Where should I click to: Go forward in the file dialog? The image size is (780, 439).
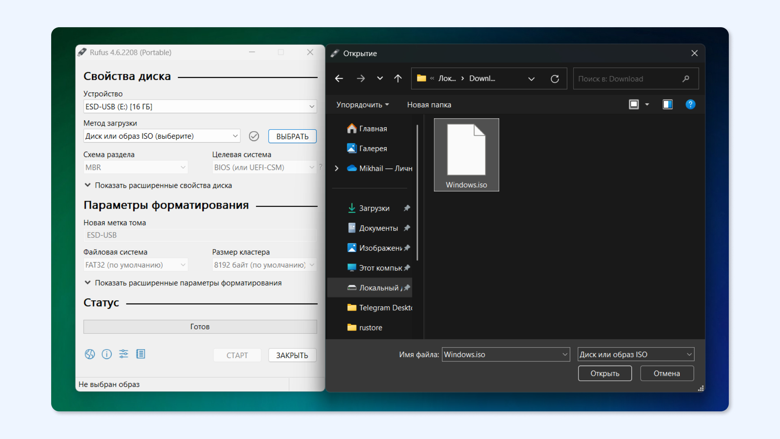point(361,78)
